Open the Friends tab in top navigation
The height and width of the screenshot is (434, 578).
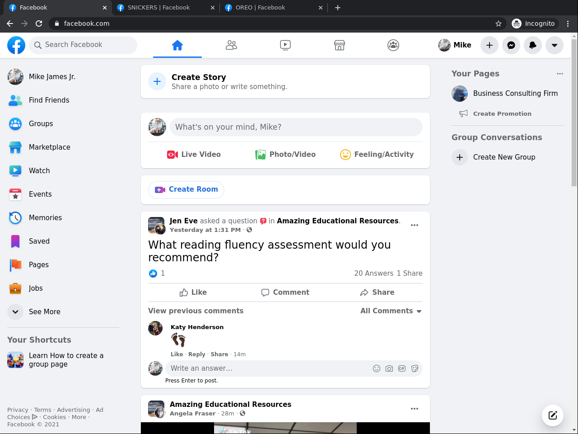coord(231,45)
